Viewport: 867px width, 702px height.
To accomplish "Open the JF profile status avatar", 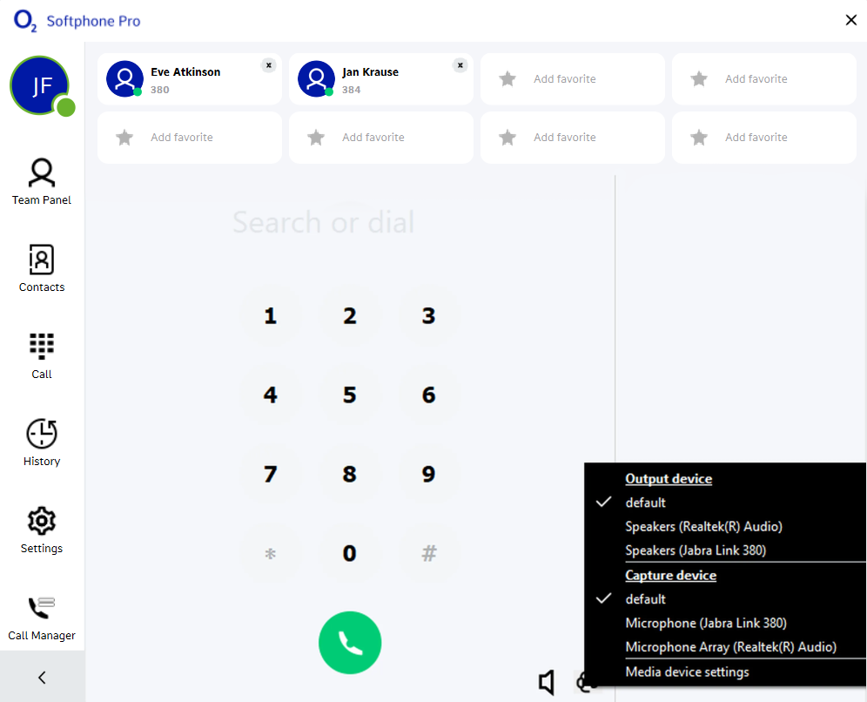I will [x=42, y=86].
